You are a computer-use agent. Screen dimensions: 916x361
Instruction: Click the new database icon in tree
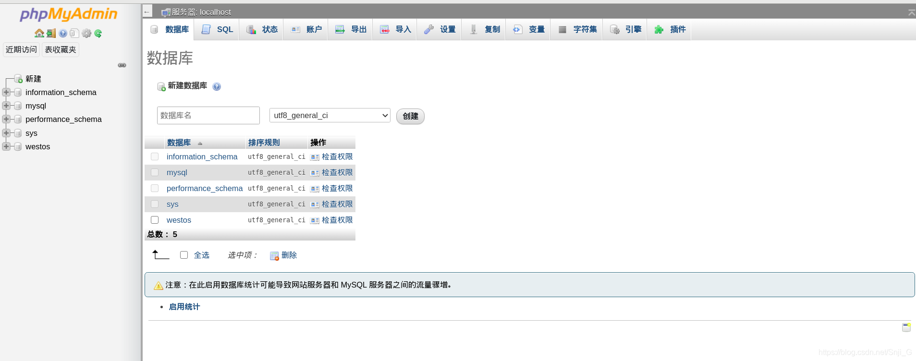coord(18,79)
